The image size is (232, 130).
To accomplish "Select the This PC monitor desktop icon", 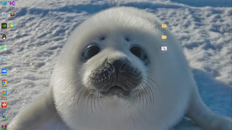I will (x=4, y=3).
